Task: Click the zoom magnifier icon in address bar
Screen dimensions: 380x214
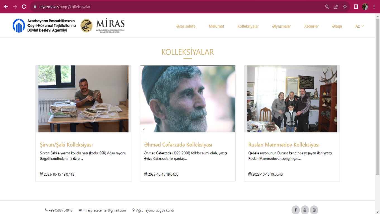Action: (x=327, y=7)
